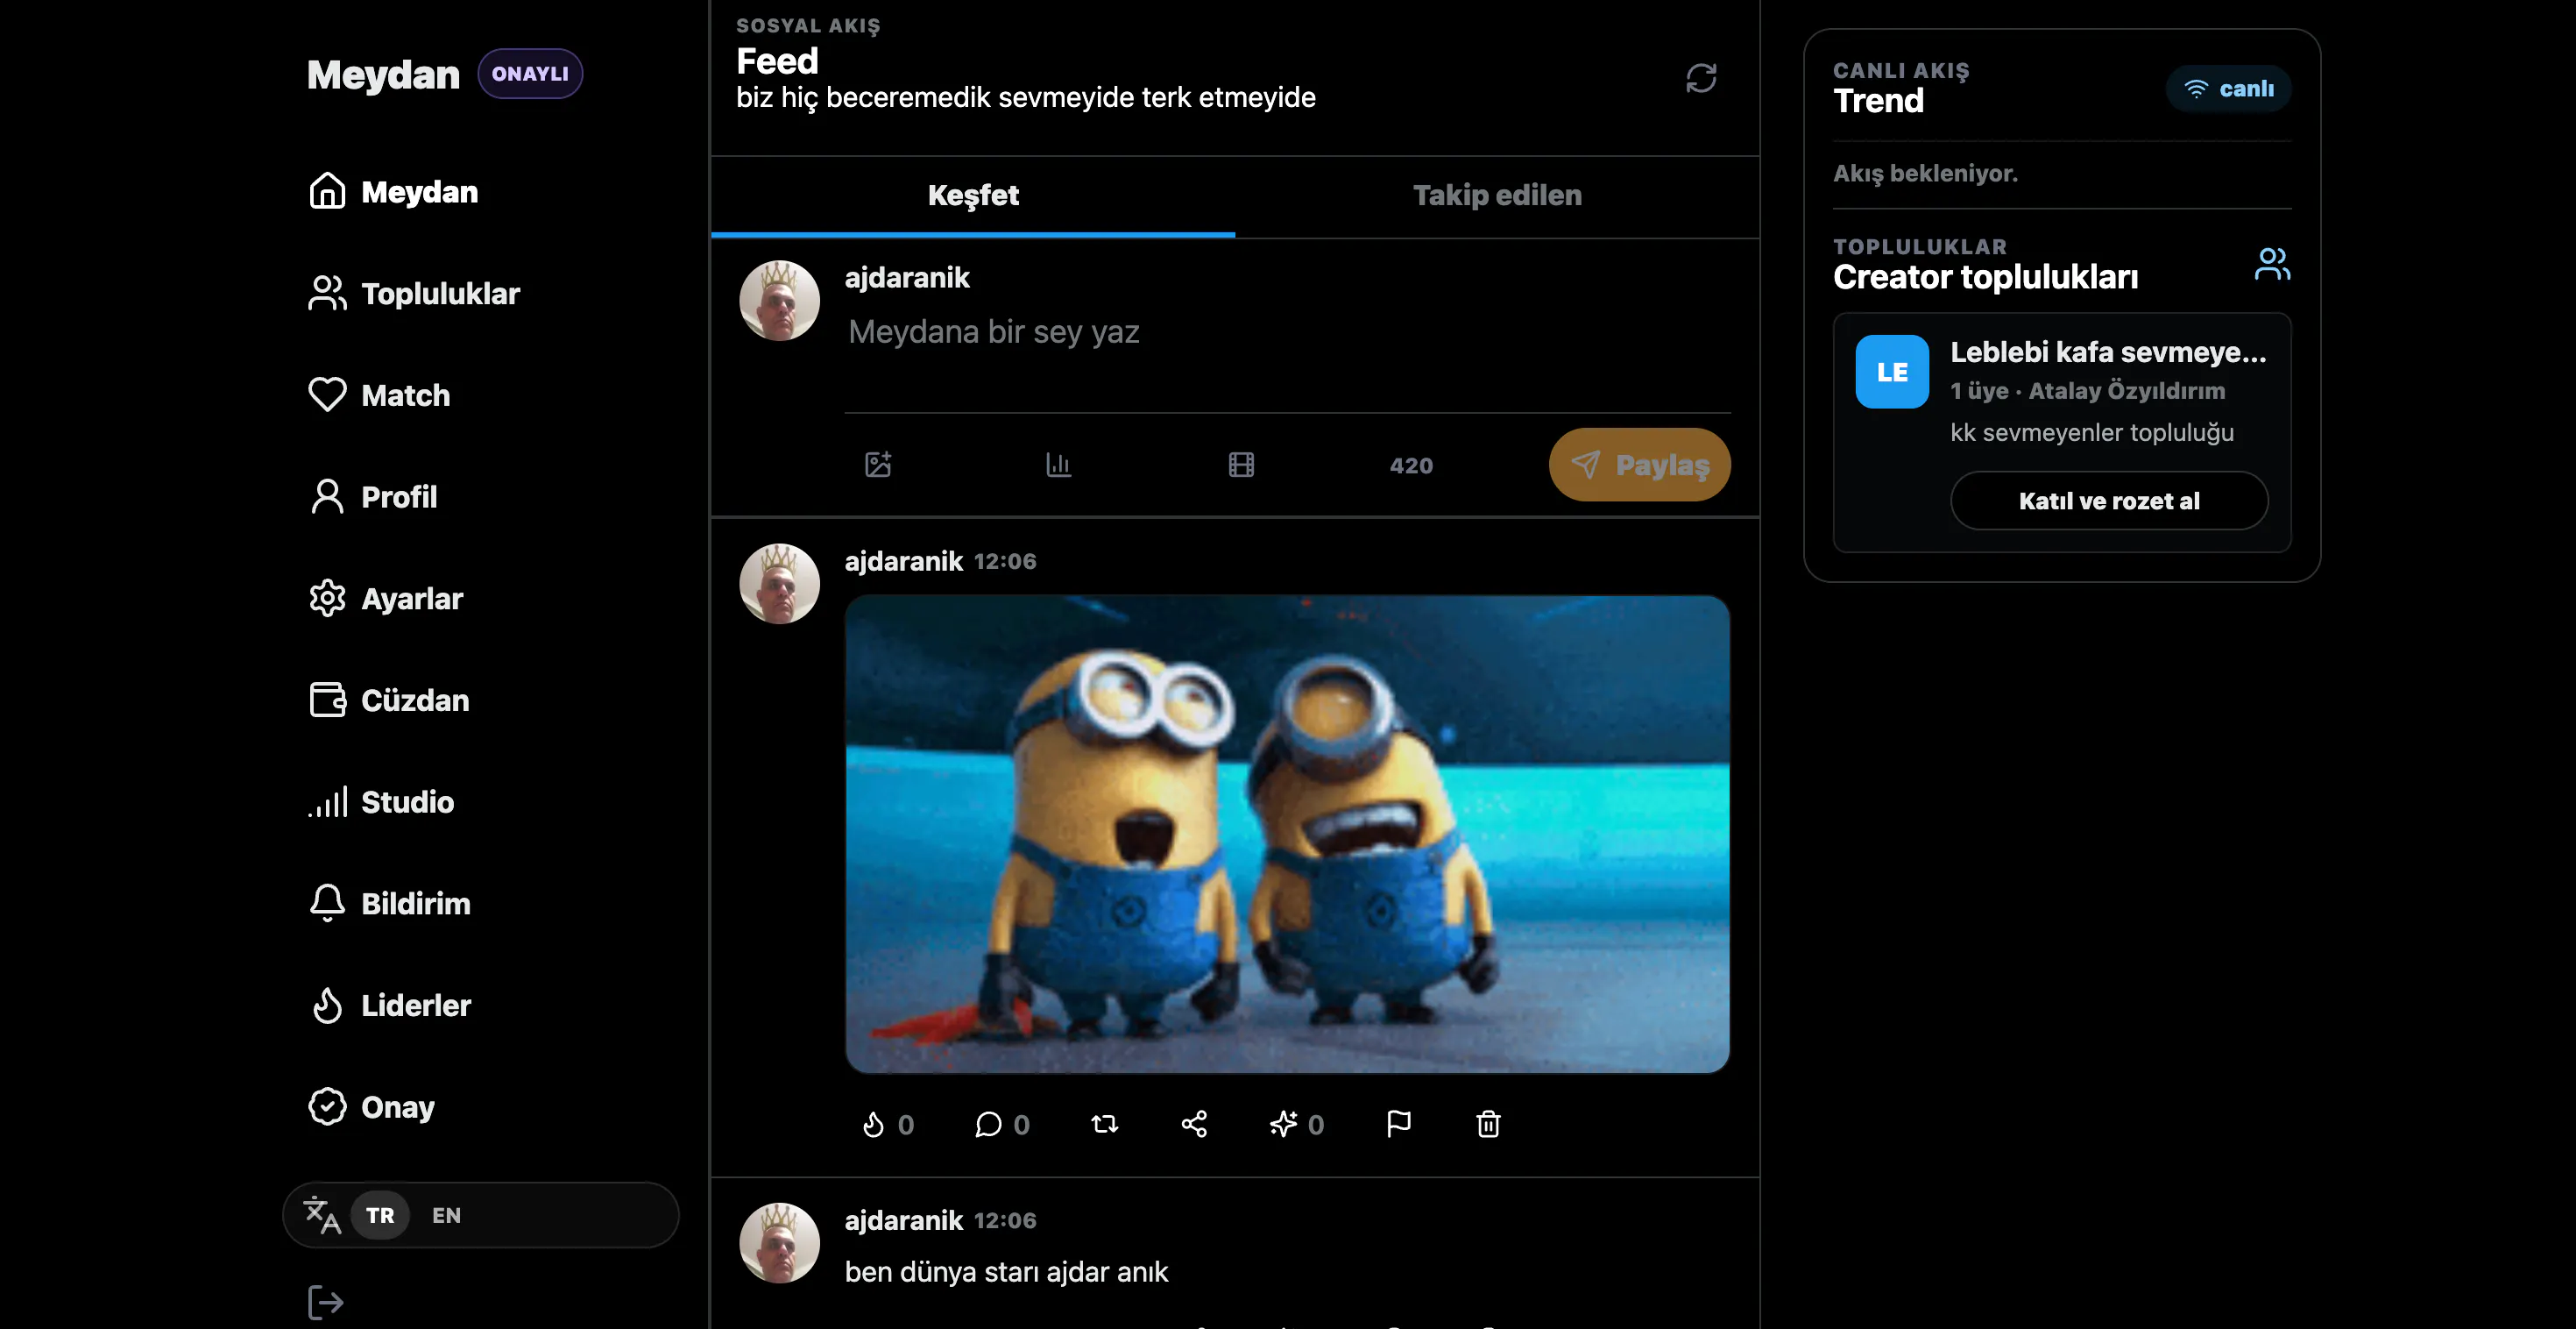Go to Meydan home in sidebar
2576x1329 pixels.
click(x=394, y=191)
